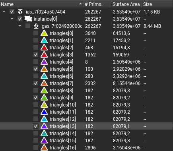173x151 pixels.
Task: Check the triangles[10] checkbox
Action: (36, 105)
